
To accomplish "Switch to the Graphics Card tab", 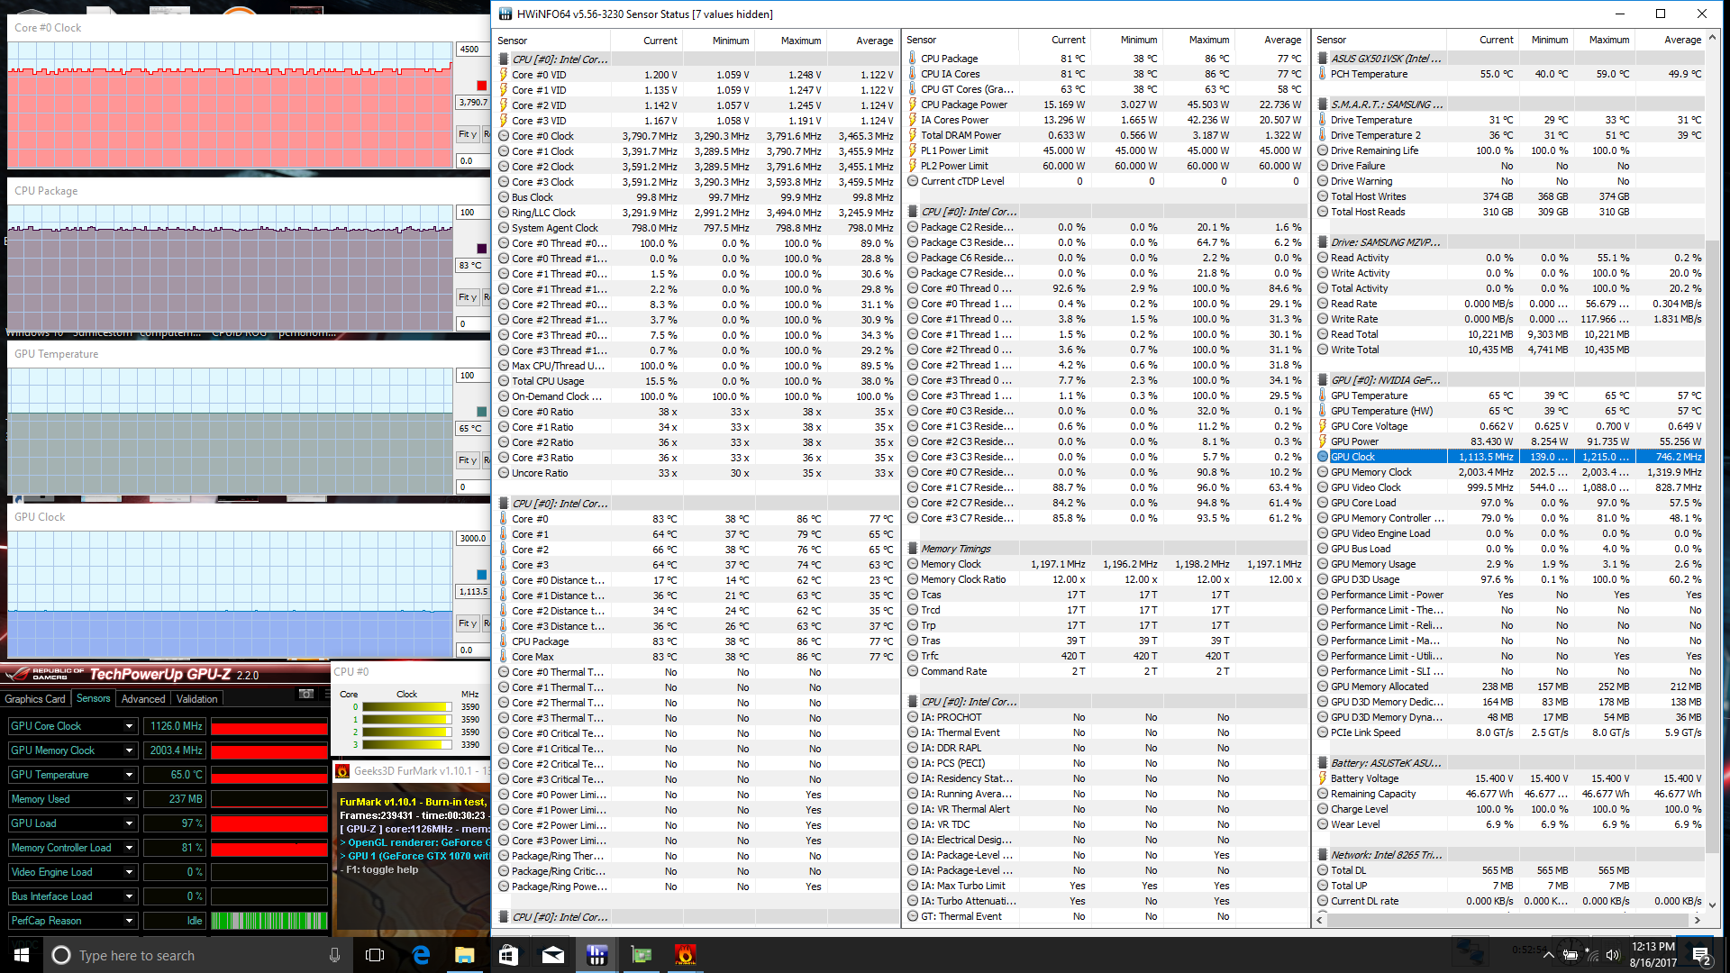I will pos(35,699).
